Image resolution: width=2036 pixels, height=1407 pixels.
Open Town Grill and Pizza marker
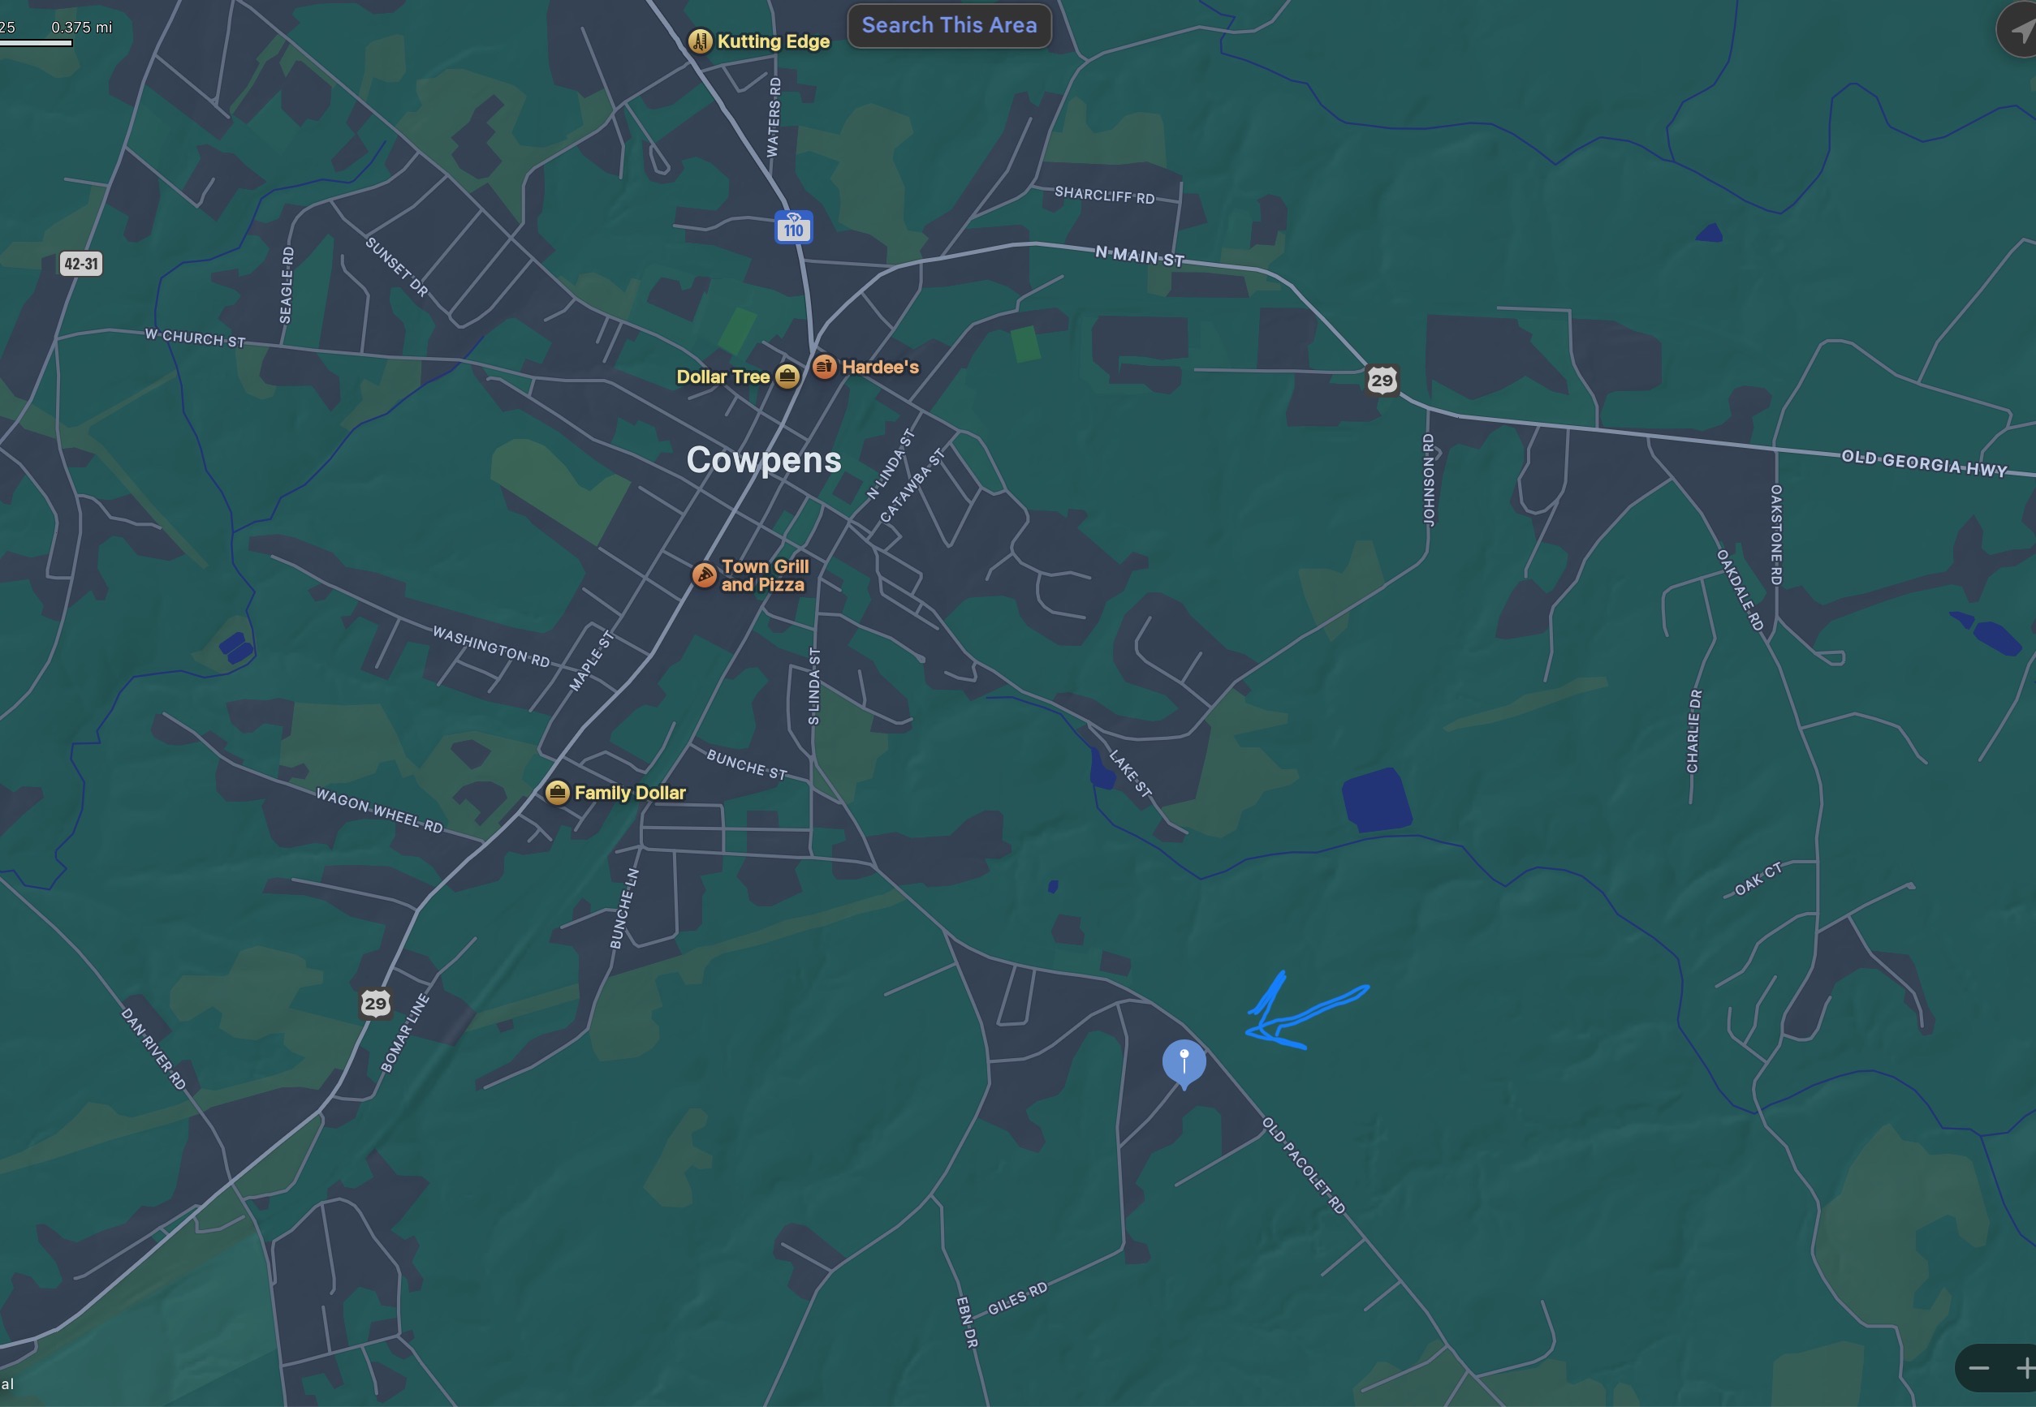[704, 574]
